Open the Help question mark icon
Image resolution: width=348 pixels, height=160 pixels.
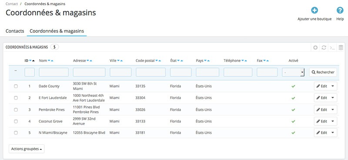click(340, 10)
